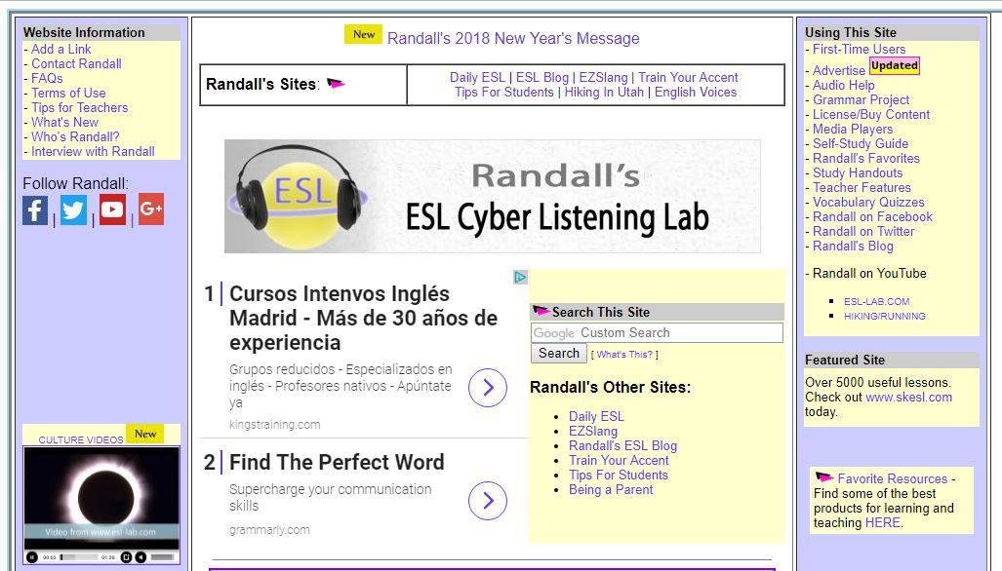Visit www.skesl.com featured site

(x=908, y=397)
